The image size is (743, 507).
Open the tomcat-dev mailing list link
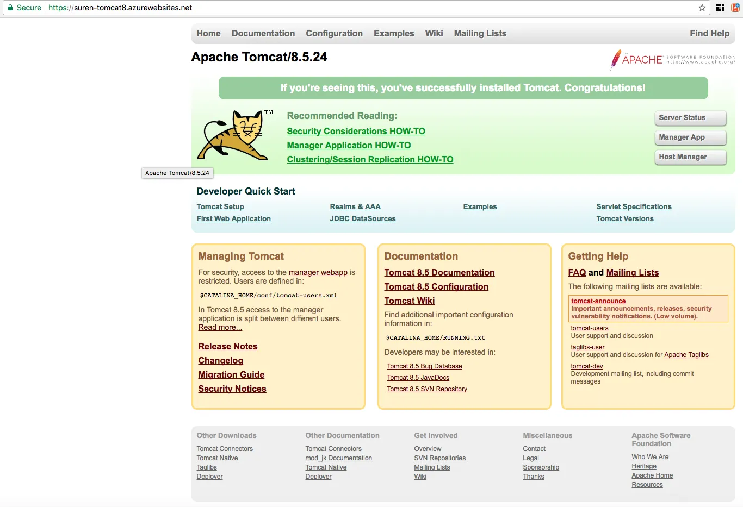pyautogui.click(x=587, y=366)
